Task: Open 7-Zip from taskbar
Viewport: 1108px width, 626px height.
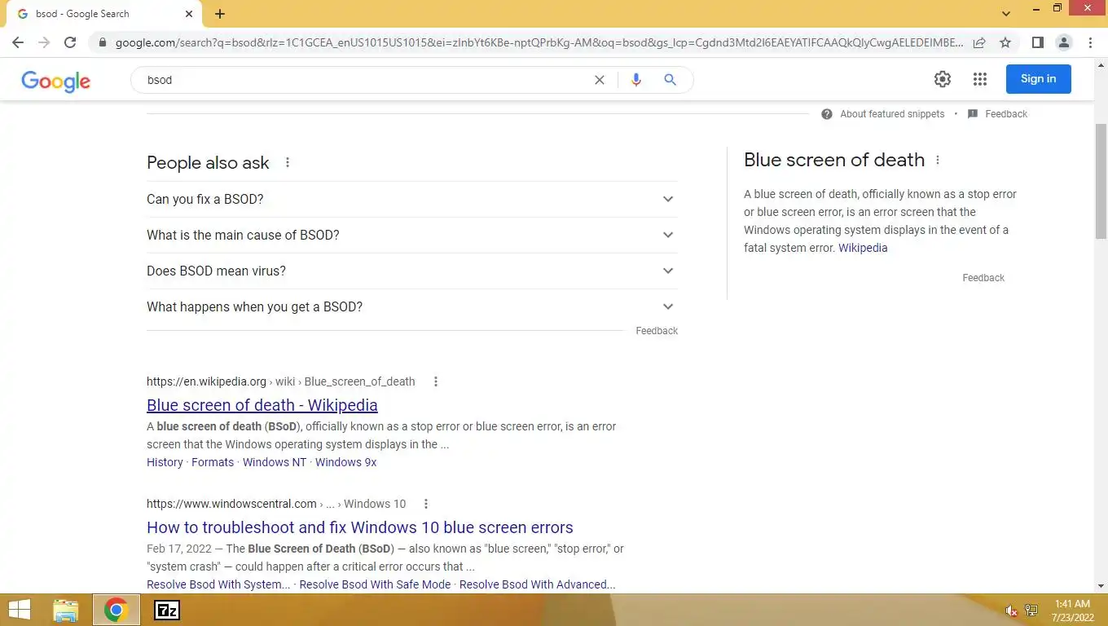Action: [167, 610]
